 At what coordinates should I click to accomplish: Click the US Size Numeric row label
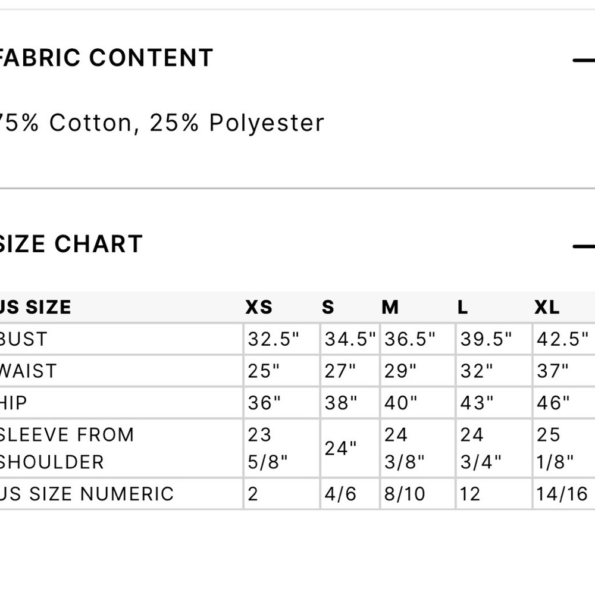coord(86,494)
